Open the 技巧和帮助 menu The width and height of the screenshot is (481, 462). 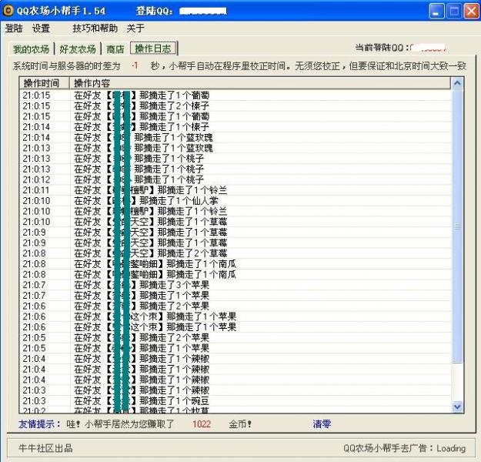point(95,28)
